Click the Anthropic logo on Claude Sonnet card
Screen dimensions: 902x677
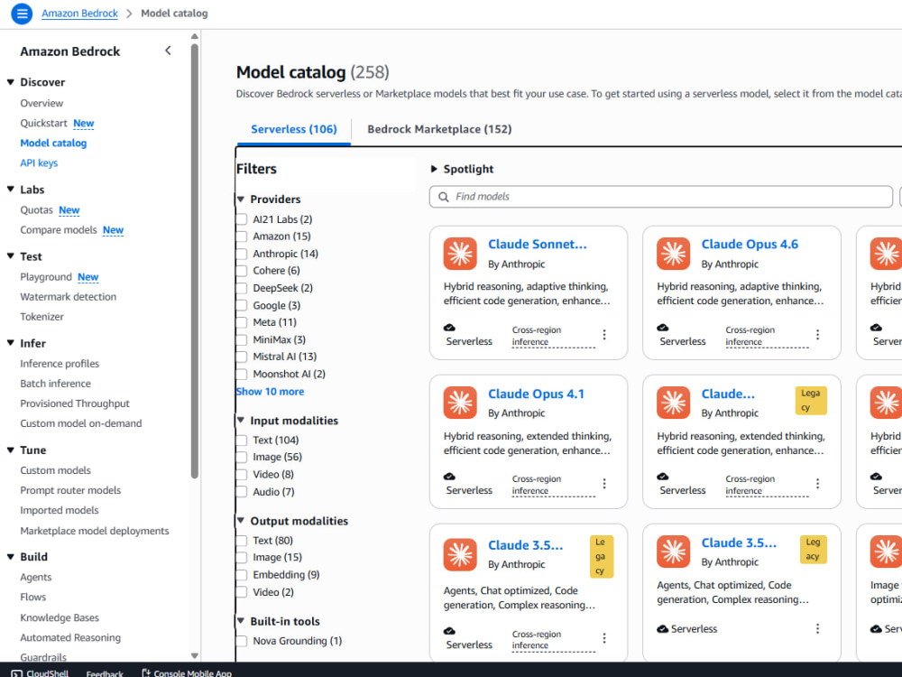(x=460, y=254)
